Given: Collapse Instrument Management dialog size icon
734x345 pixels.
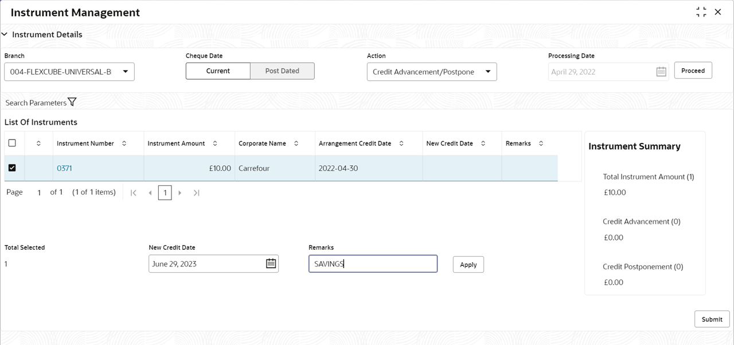Looking at the screenshot, I should click(x=701, y=12).
